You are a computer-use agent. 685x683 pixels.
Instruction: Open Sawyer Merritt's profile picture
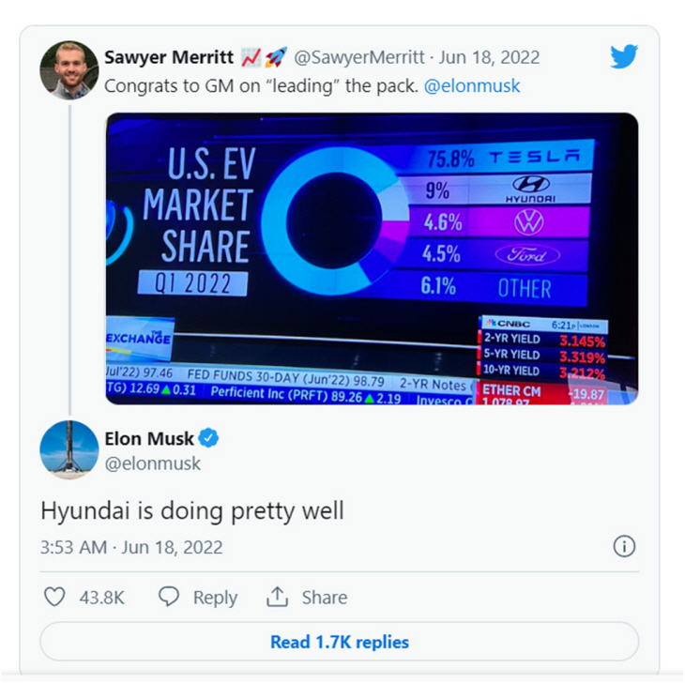click(x=69, y=70)
